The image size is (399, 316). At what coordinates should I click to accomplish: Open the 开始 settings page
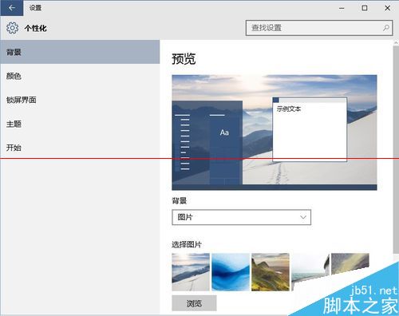coord(80,148)
